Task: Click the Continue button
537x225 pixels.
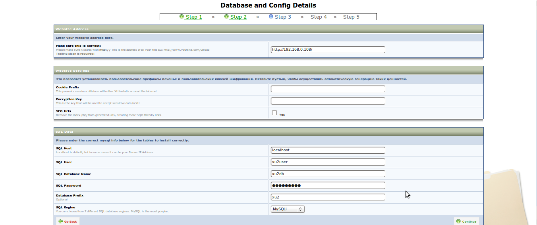Action: (x=466, y=221)
